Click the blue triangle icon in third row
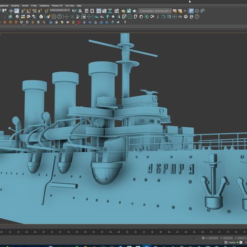This screenshot has height=247, width=247. tap(51, 22)
